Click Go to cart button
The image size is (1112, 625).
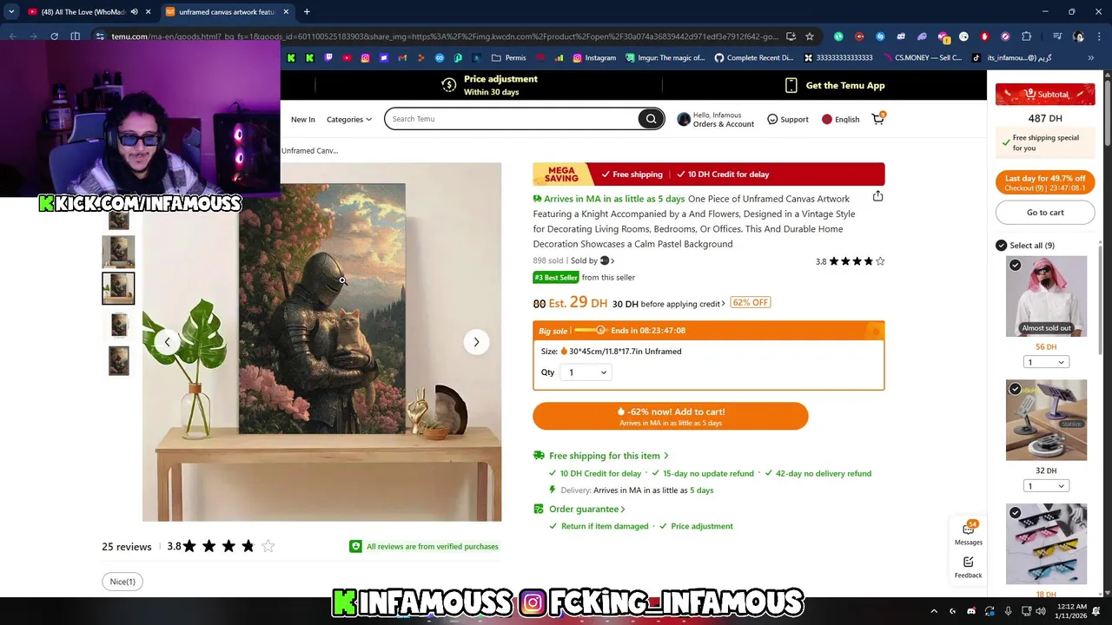point(1045,213)
